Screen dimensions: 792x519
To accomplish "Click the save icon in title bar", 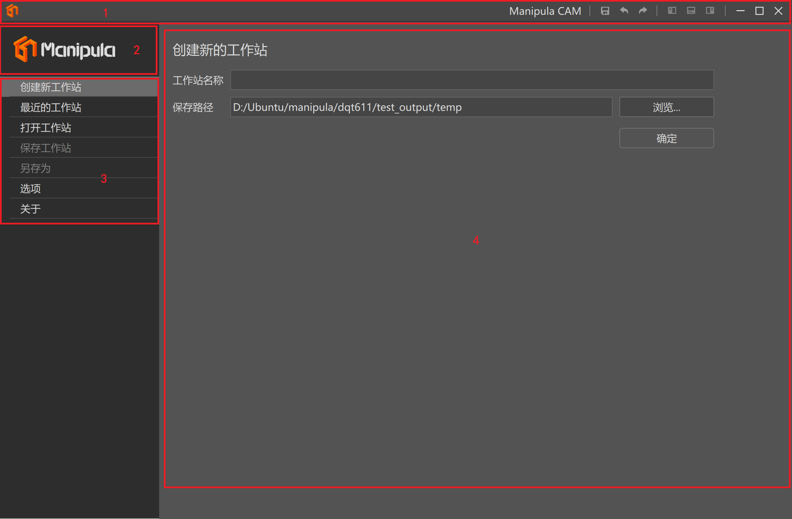I will click(605, 11).
